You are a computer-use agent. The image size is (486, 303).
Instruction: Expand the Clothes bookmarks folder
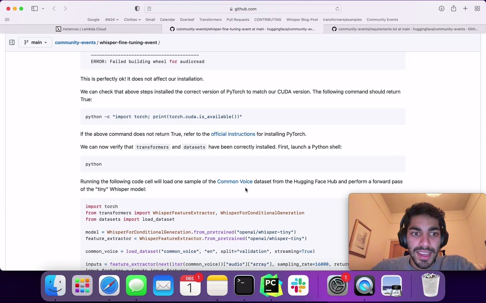(132, 20)
